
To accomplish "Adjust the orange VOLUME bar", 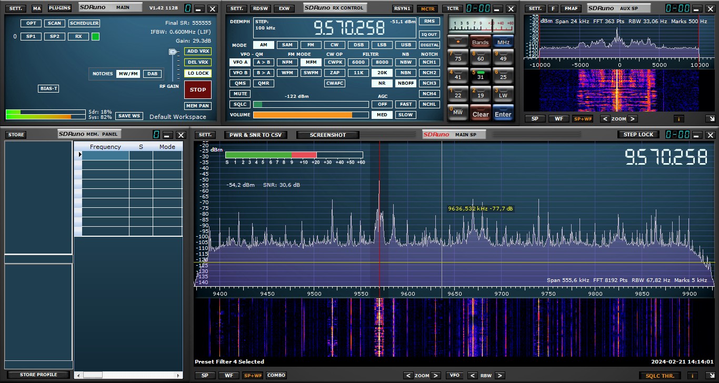I will [311, 115].
